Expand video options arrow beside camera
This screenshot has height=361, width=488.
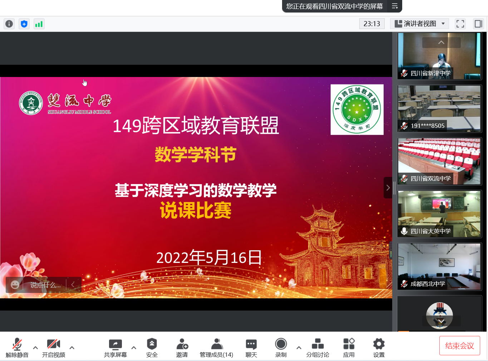[72, 347]
